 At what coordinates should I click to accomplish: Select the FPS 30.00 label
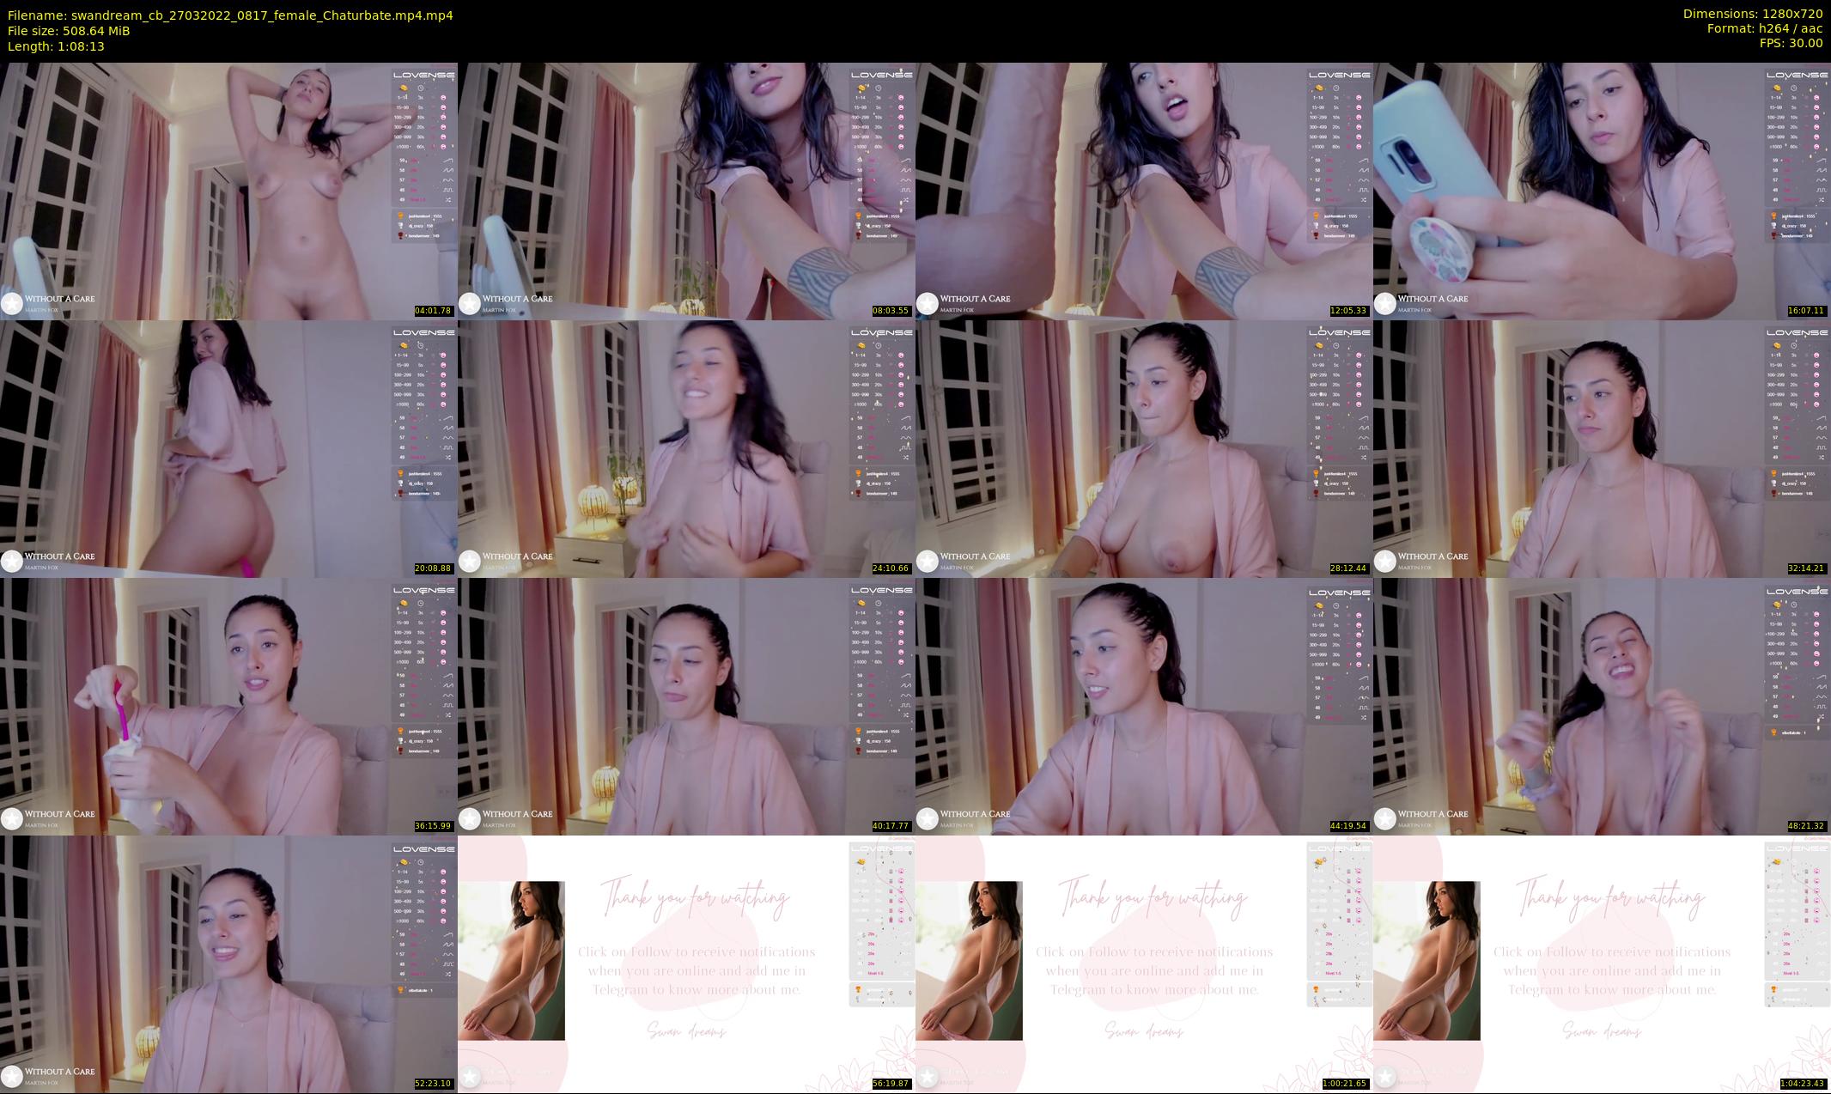click(x=1791, y=43)
